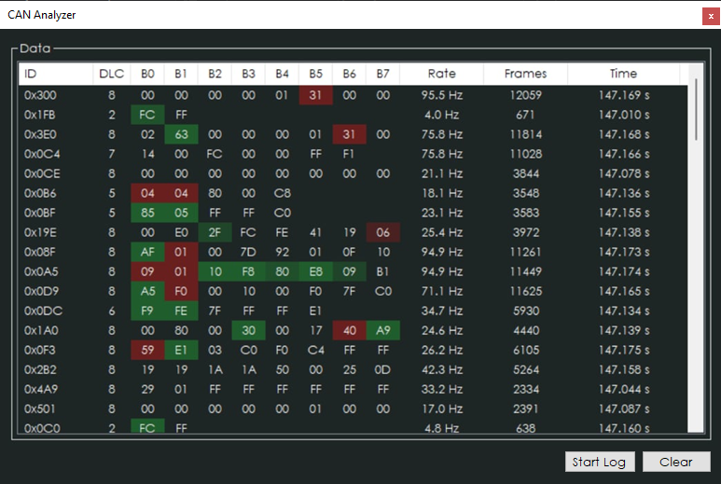Viewport: 721px width, 484px height.
Task: Close the CAN Analyzer window
Action: pos(710,16)
